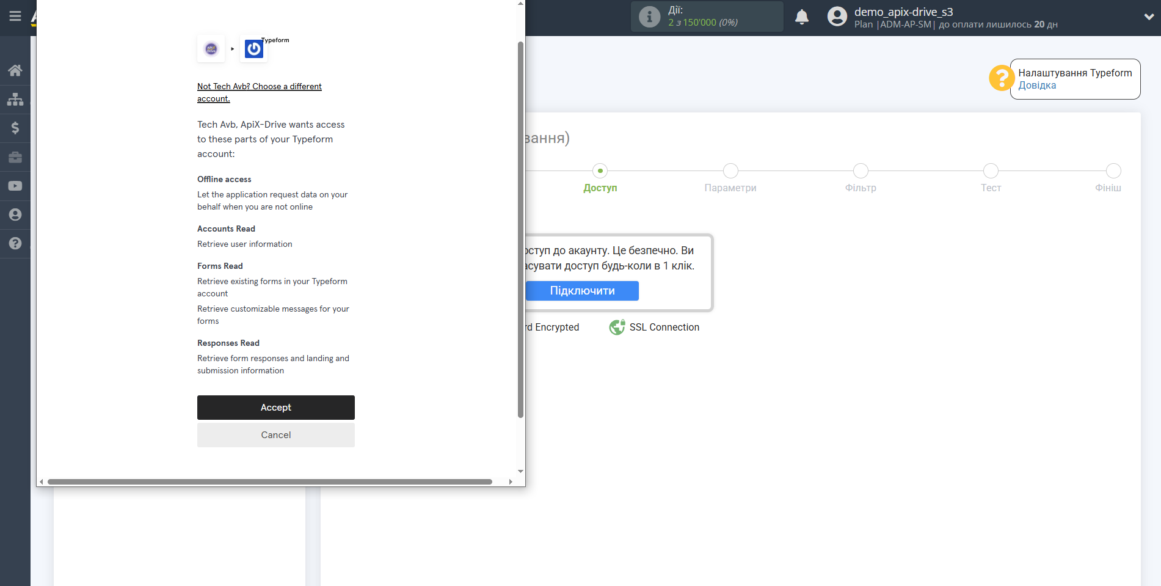Open the briefcase sidebar icon
This screenshot has height=586, width=1161.
[x=15, y=157]
